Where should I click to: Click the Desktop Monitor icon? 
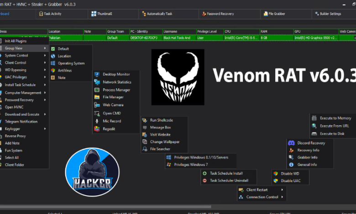coord(97,74)
